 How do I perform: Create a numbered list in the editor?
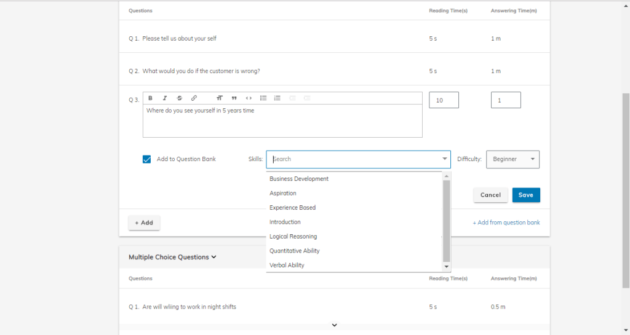point(277,98)
